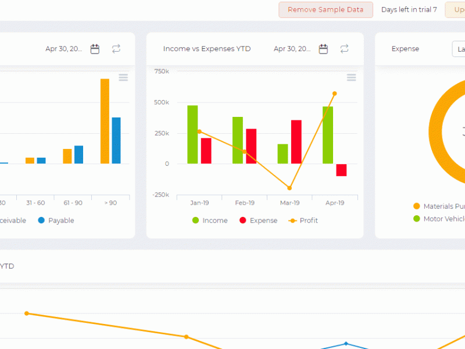The height and width of the screenshot is (349, 465).
Task: Click the Mar-19 axis label
Action: [x=289, y=202]
